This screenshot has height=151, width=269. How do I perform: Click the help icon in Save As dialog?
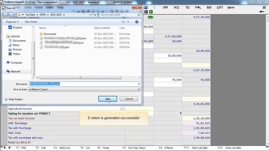click(137, 22)
